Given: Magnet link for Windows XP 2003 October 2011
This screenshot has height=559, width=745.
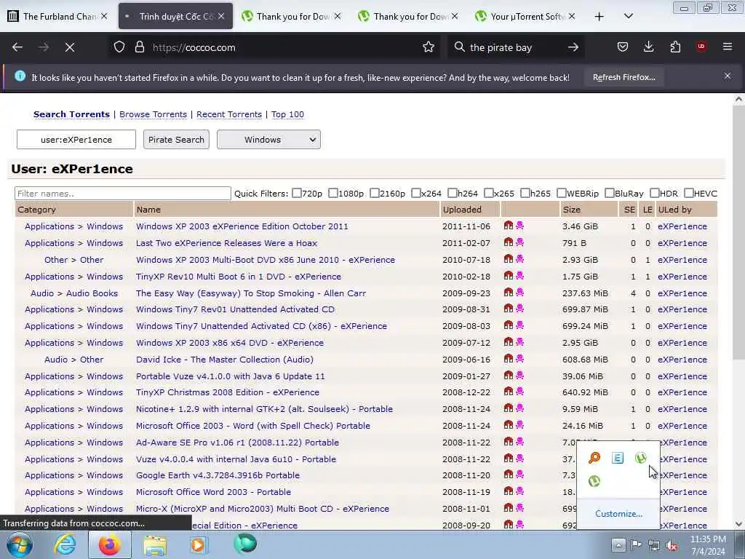Looking at the screenshot, I should (x=509, y=226).
